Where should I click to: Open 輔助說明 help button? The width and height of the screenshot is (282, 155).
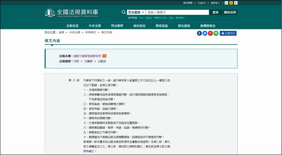[x=230, y=12]
